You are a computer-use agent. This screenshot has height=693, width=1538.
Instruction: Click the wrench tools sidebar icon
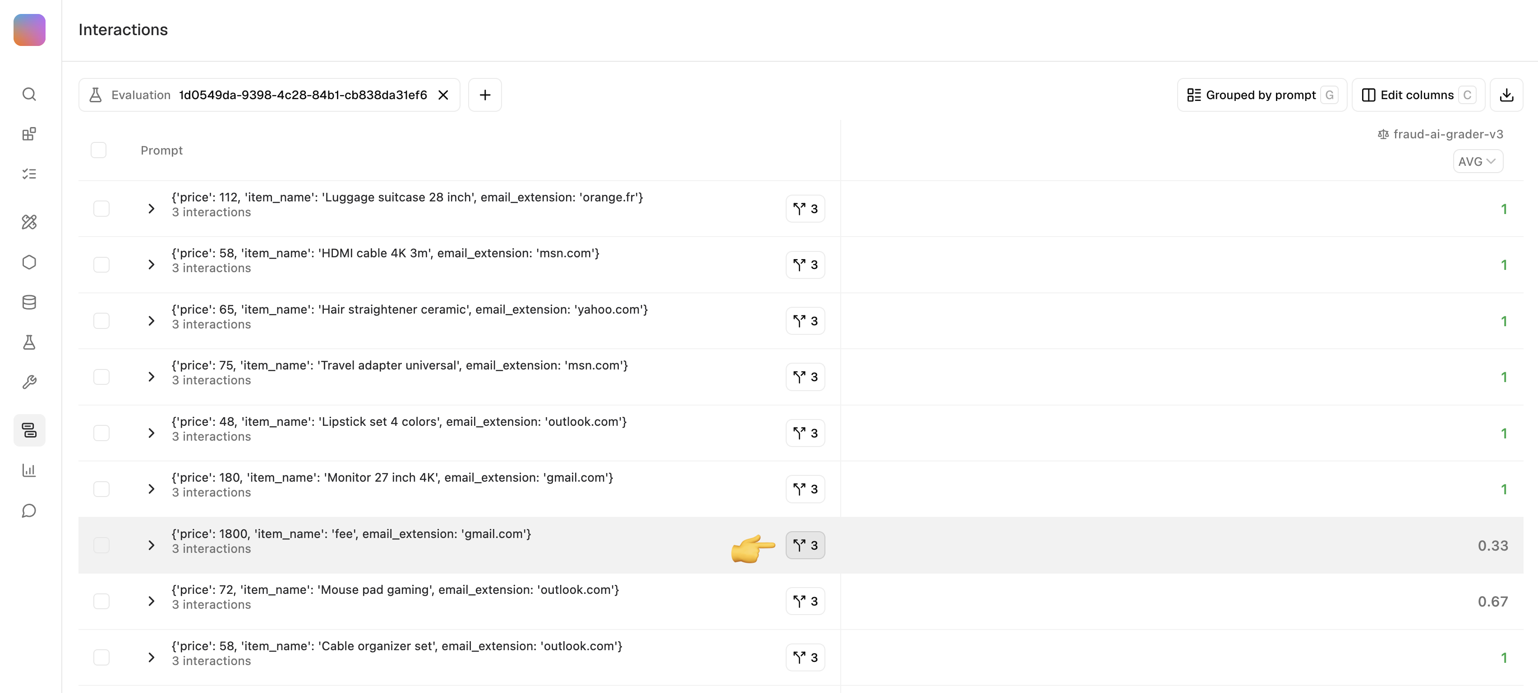(x=29, y=382)
